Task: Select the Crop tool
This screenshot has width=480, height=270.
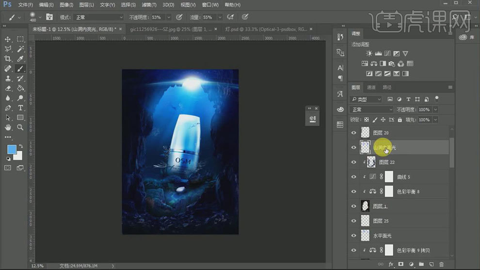Action: pyautogui.click(x=8, y=59)
